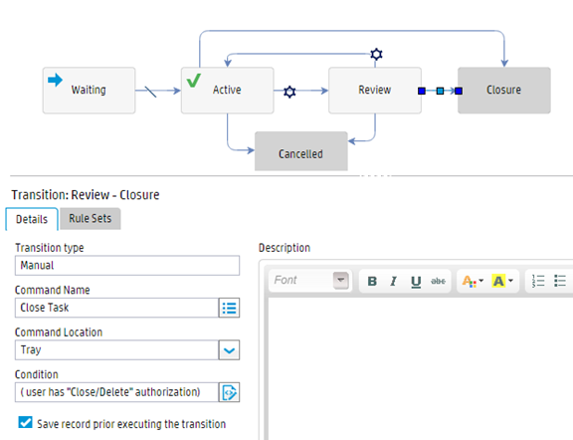Insert bulleted list in description
This screenshot has width=573, height=440.
click(x=560, y=281)
